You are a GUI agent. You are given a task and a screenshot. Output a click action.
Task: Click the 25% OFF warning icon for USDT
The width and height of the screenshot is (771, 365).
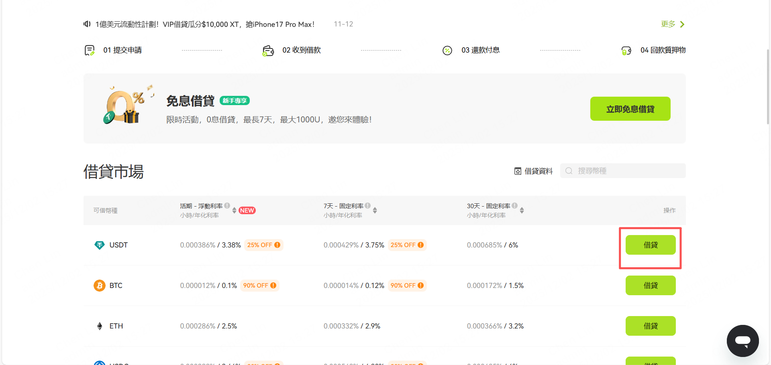277,245
